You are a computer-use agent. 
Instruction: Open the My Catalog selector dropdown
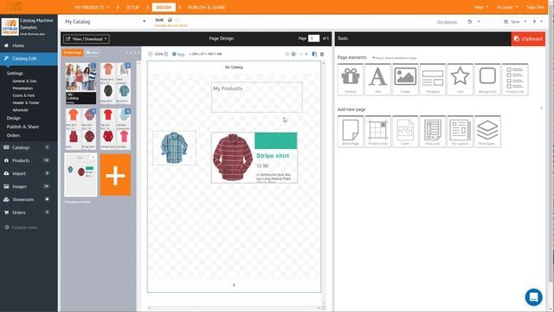(x=105, y=22)
